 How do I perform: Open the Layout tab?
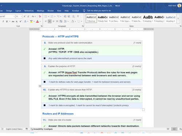pyautogui.click(x=18, y=11)
